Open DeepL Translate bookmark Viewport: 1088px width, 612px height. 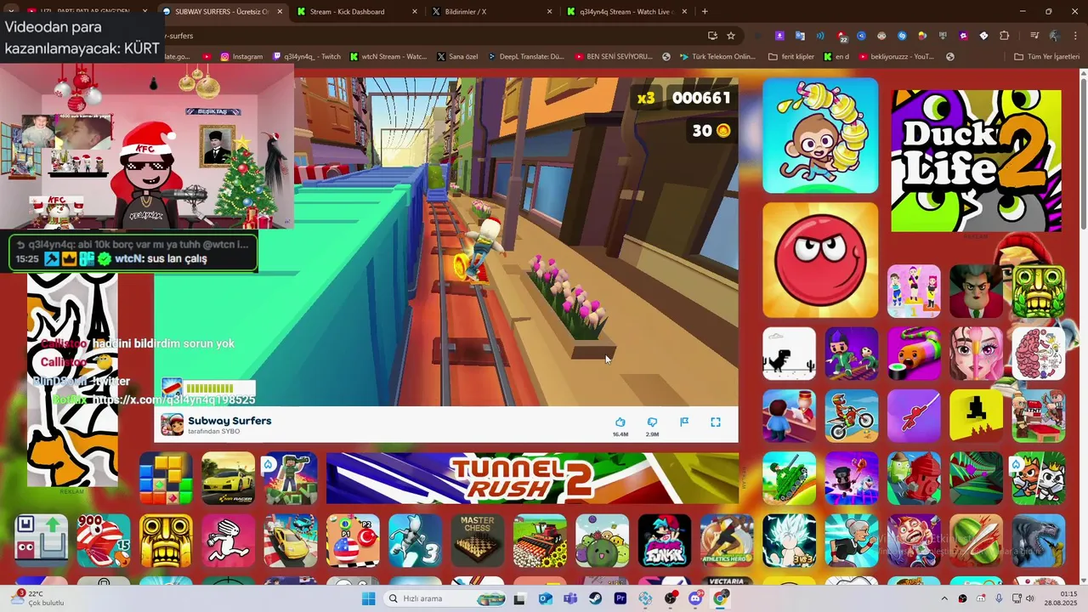tap(526, 57)
